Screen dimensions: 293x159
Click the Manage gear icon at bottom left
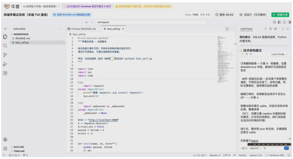pyautogui.click(x=5, y=148)
